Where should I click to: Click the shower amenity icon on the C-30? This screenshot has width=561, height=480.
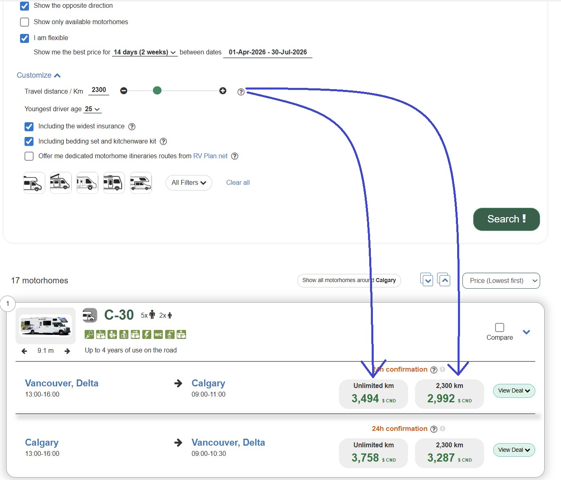pos(169,334)
